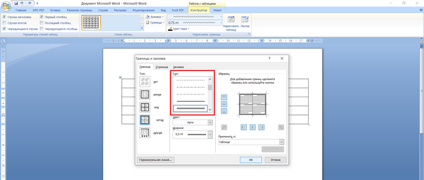Select 'другая' custom border setting icon

(145, 133)
